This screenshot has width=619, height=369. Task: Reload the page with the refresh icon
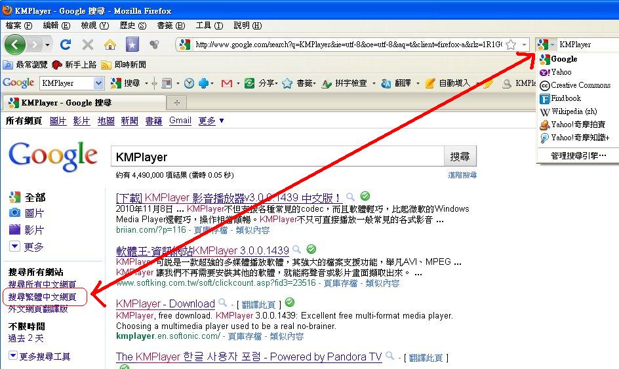click(x=66, y=45)
